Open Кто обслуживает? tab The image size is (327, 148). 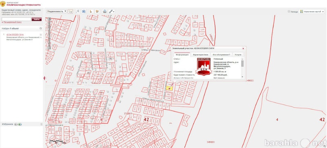pos(221,54)
